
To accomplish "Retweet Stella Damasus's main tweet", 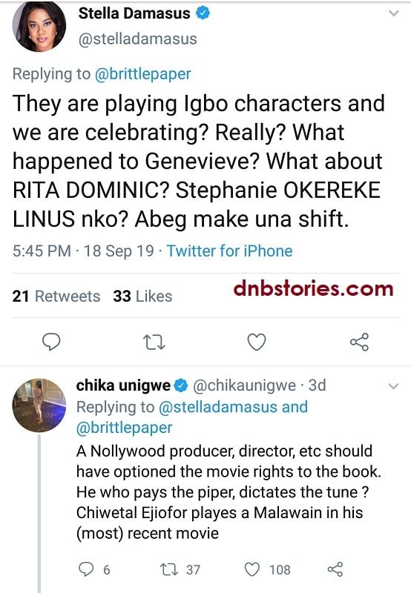I will [154, 342].
